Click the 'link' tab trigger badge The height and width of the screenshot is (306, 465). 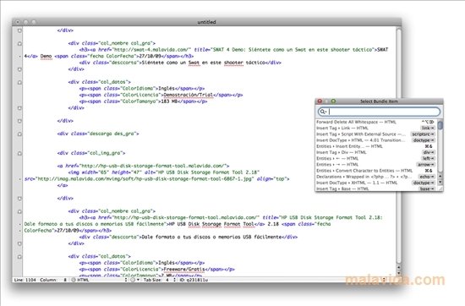tap(428, 128)
